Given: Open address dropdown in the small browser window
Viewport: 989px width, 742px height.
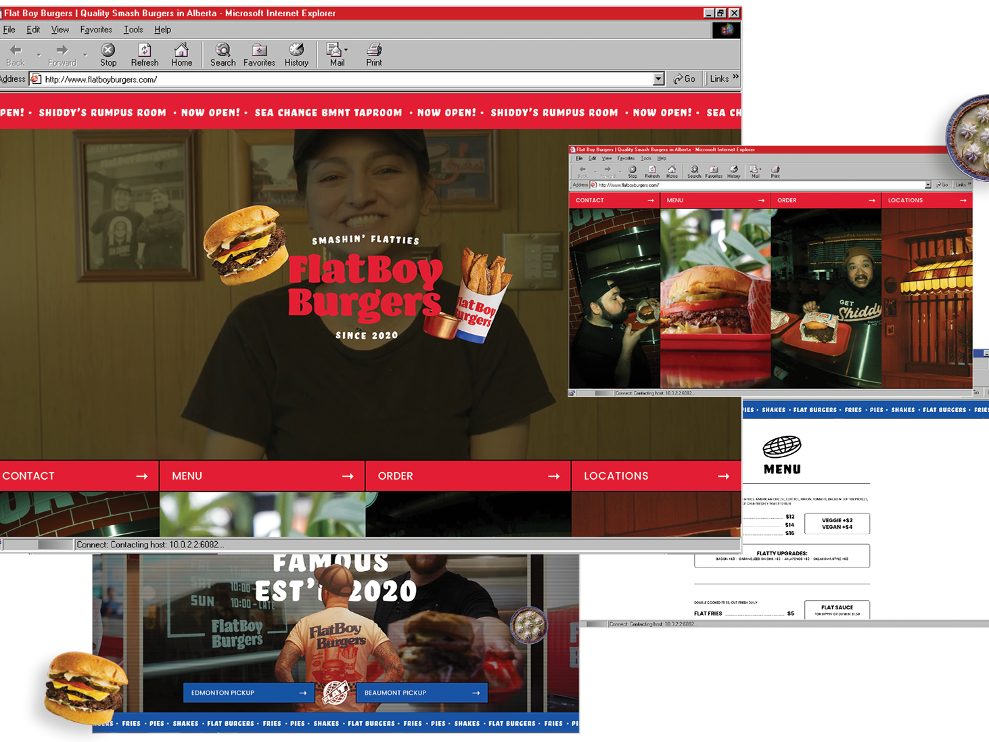Looking at the screenshot, I should click(x=928, y=185).
